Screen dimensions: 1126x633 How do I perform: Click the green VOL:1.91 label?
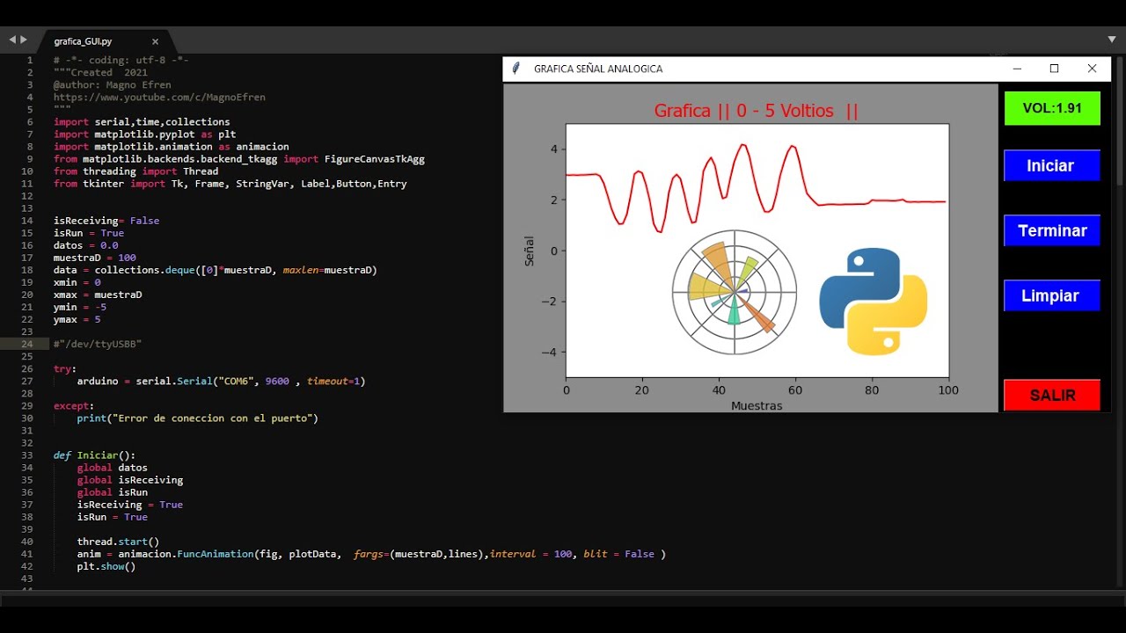point(1052,108)
